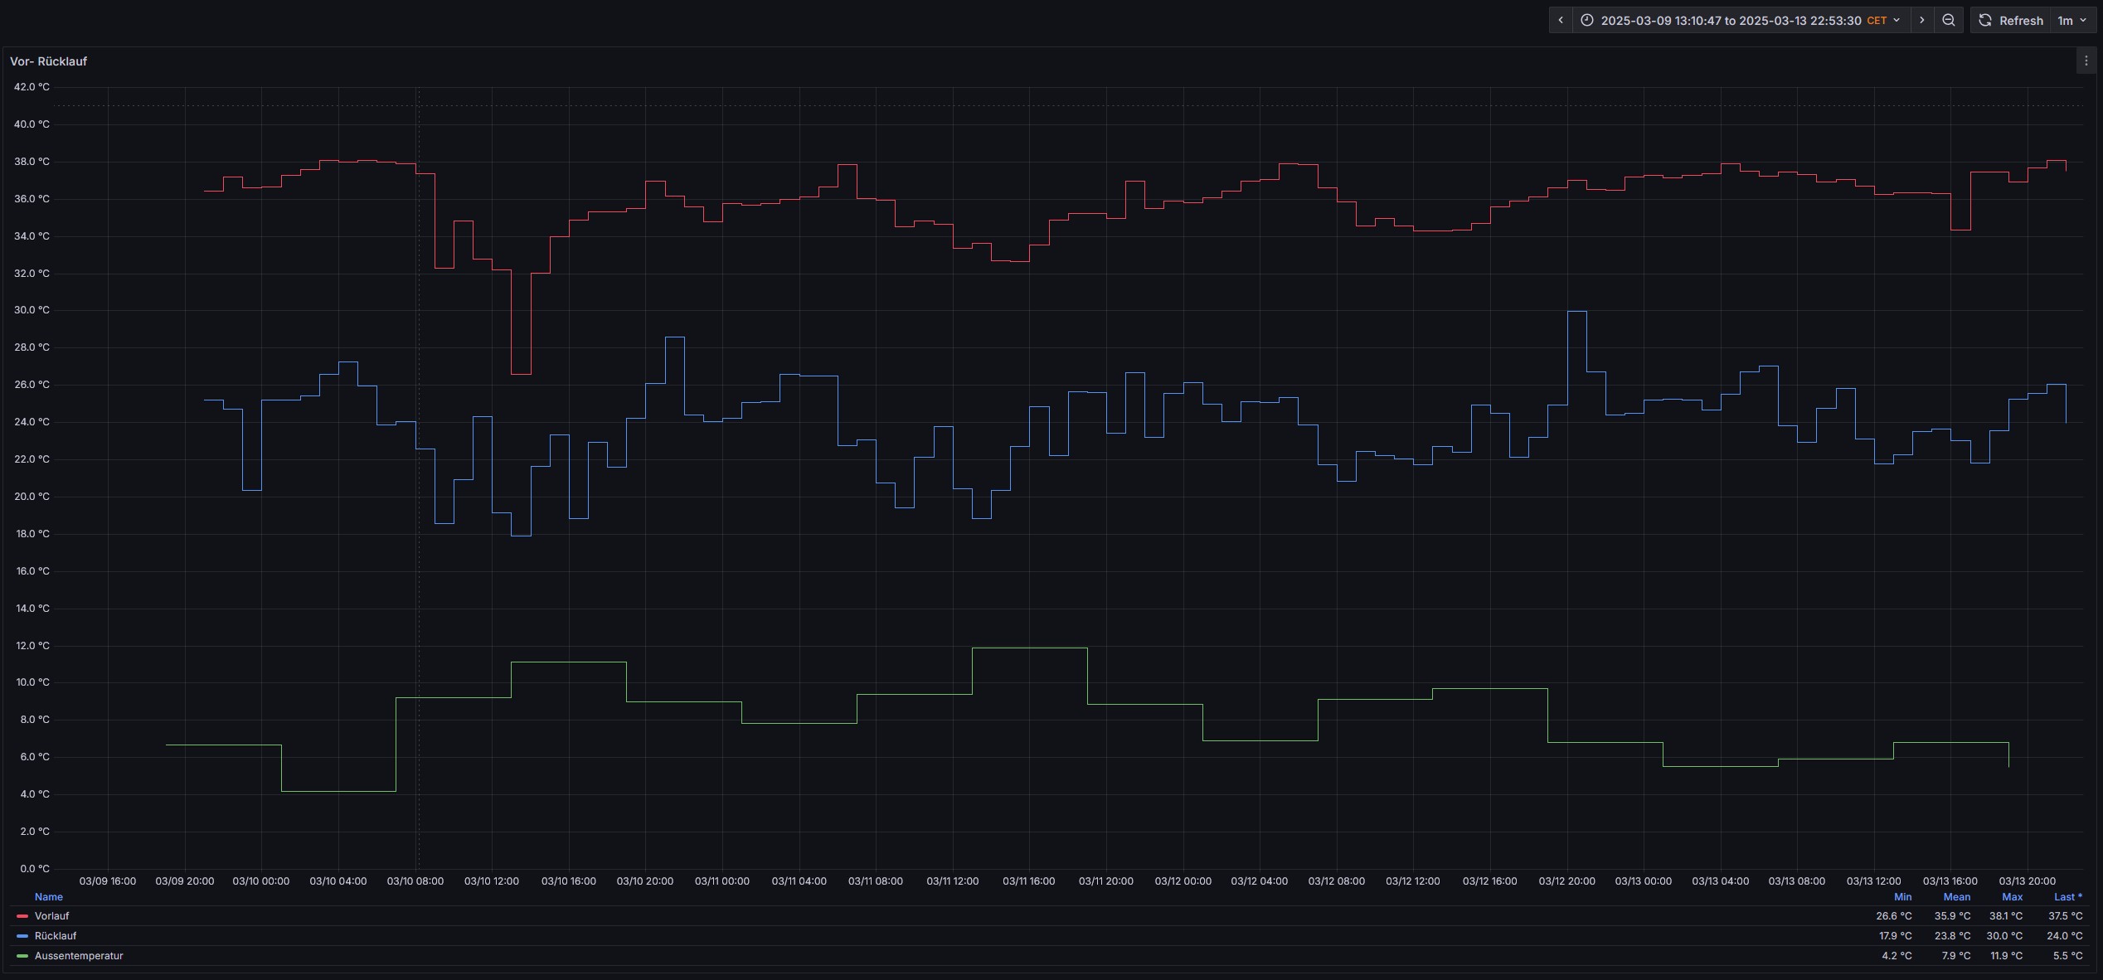Image resolution: width=2103 pixels, height=980 pixels.
Task: Sort legend by the Max column
Action: click(x=2012, y=897)
